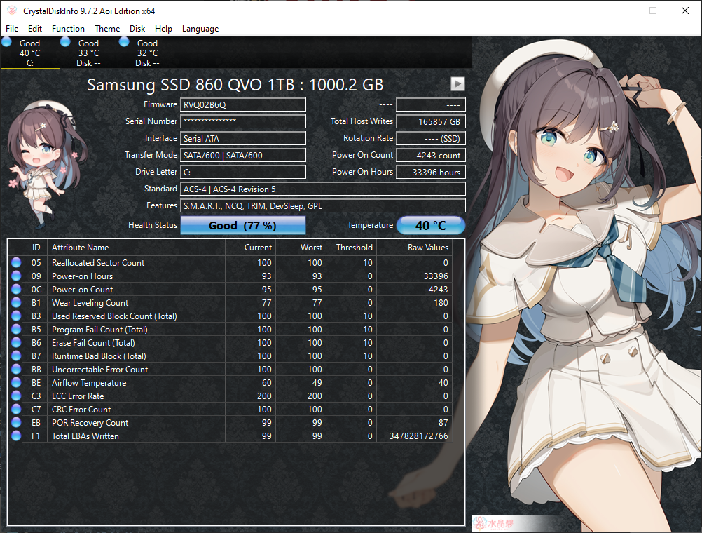Viewport: 702px width, 533px height.
Task: Click status orb for Used Reserved Block Count
Action: tap(16, 316)
